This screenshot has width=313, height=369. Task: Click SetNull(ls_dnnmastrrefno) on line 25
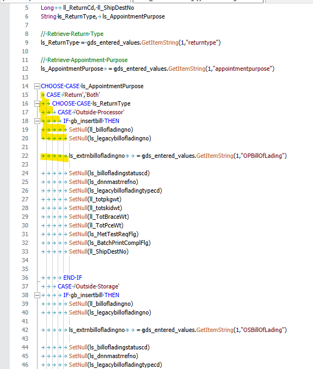coord(103,182)
